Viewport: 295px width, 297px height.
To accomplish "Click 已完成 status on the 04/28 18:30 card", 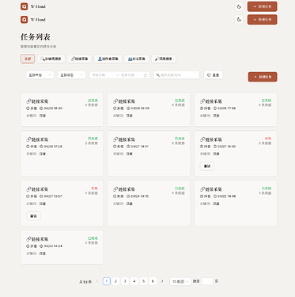I will click(93, 101).
